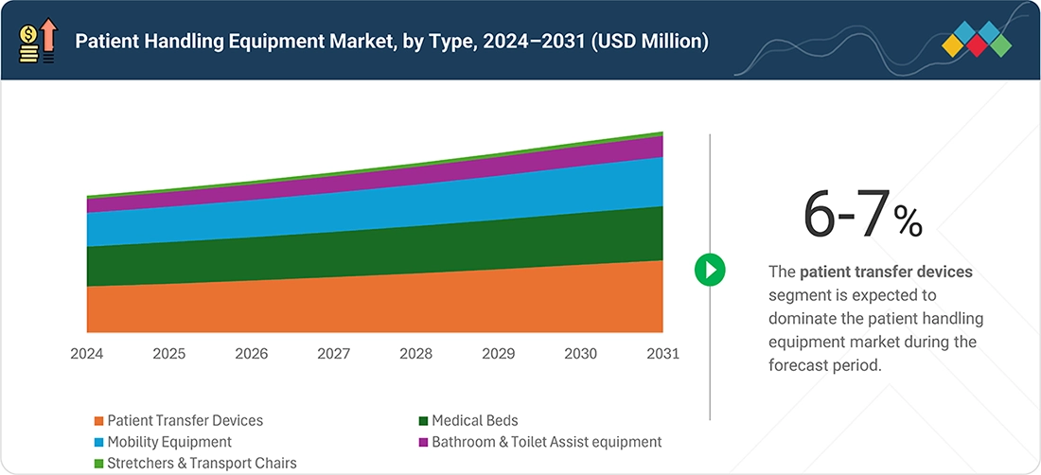
Task: Select the 'Patient Transfer Devices' legend label
Action: 185,421
